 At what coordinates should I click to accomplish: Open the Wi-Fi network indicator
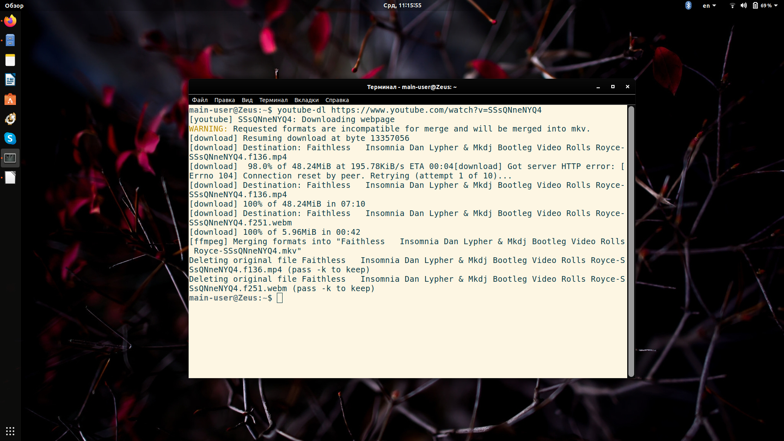tap(733, 5)
